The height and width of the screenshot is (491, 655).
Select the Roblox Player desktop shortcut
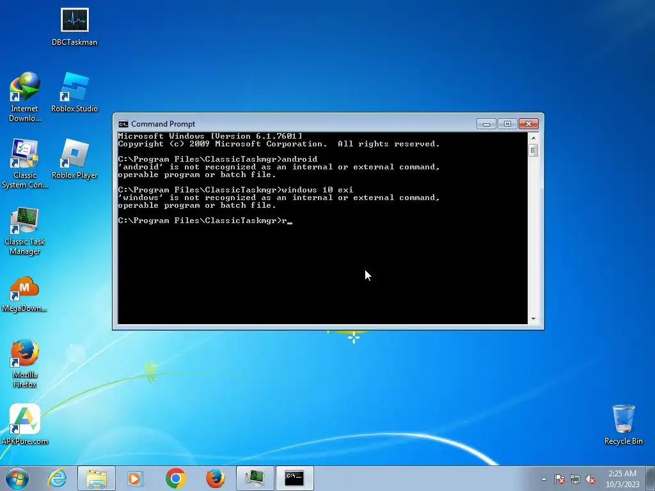coord(74,159)
